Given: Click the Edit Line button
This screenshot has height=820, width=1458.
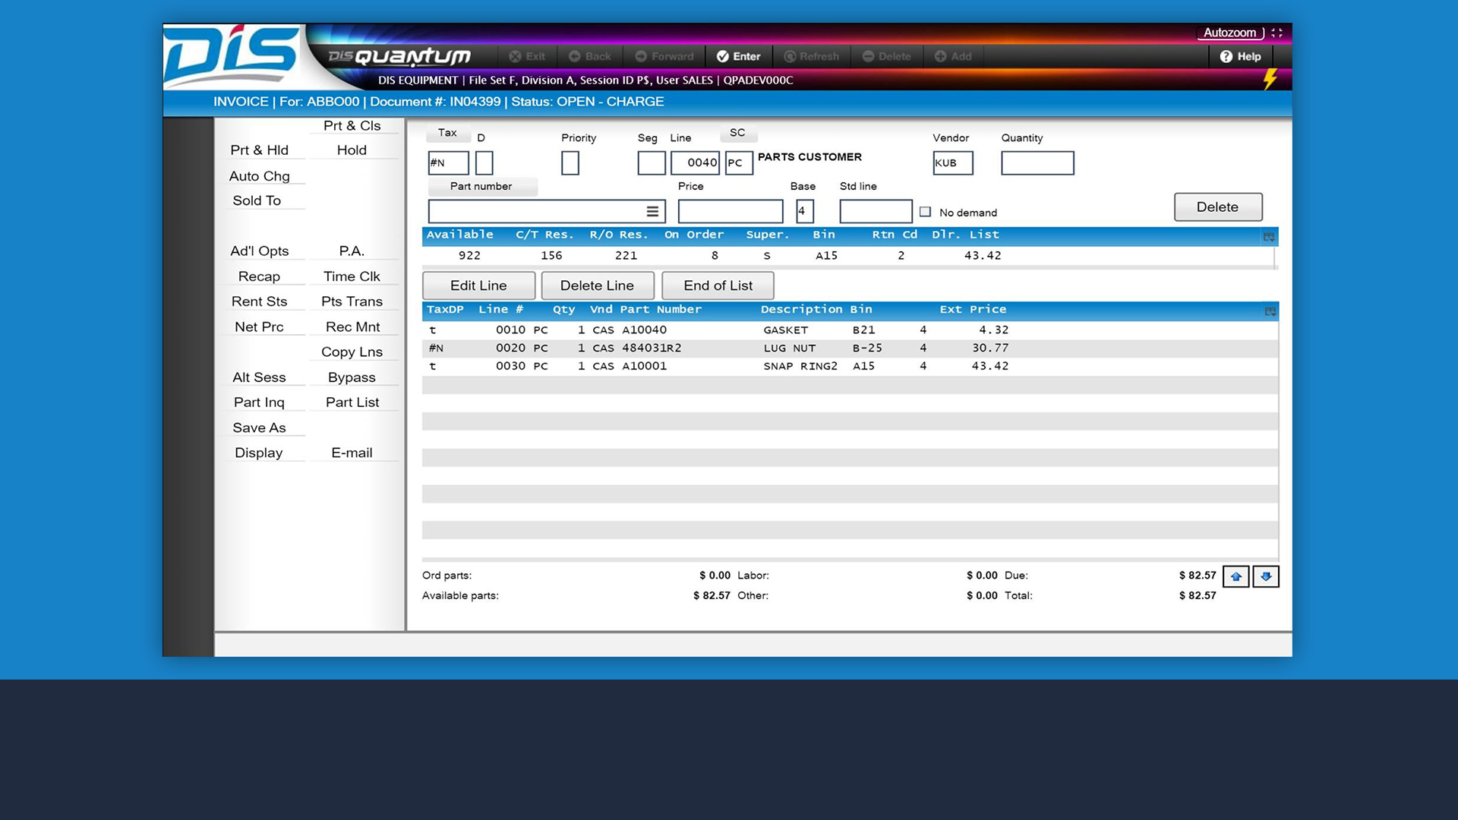Looking at the screenshot, I should click(x=478, y=285).
